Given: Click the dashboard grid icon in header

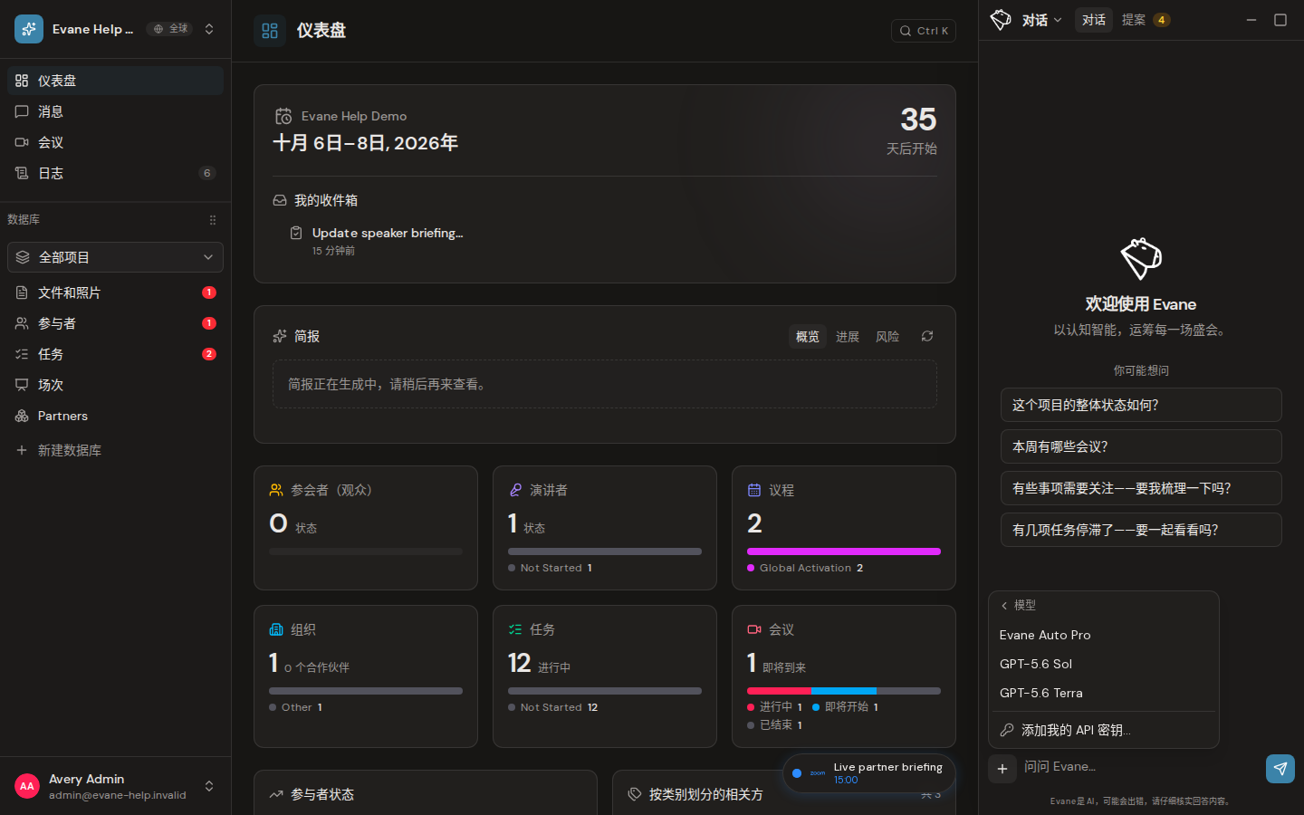Looking at the screenshot, I should pos(270,31).
